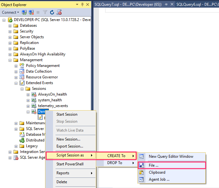Refresh the Object Explorer tree
The width and height of the screenshot is (219, 188).
(x=52, y=12)
